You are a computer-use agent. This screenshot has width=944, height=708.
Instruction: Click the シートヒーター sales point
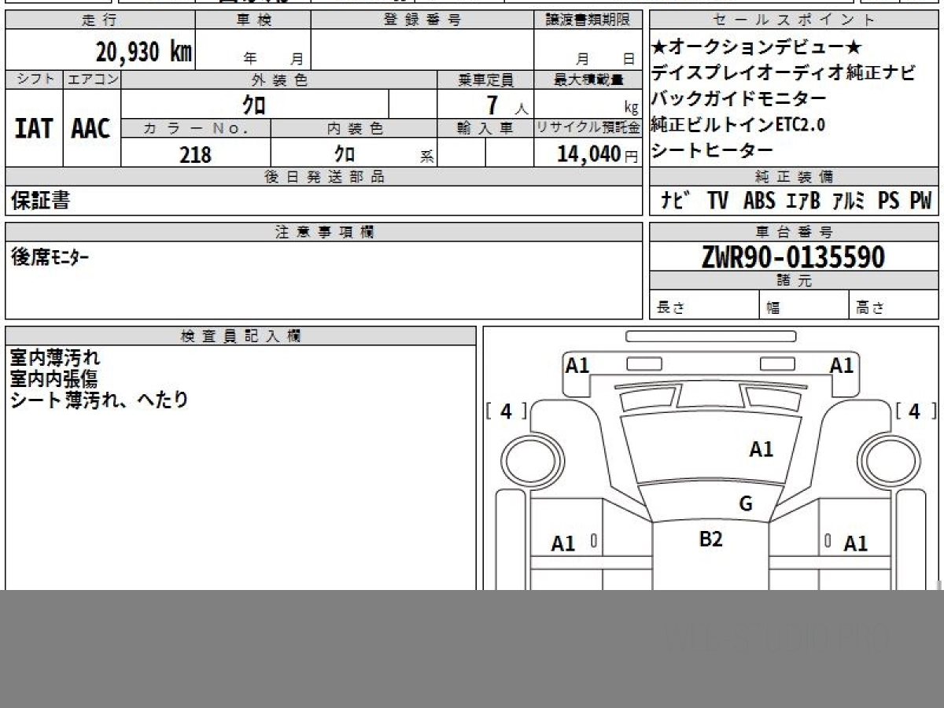[x=713, y=150]
